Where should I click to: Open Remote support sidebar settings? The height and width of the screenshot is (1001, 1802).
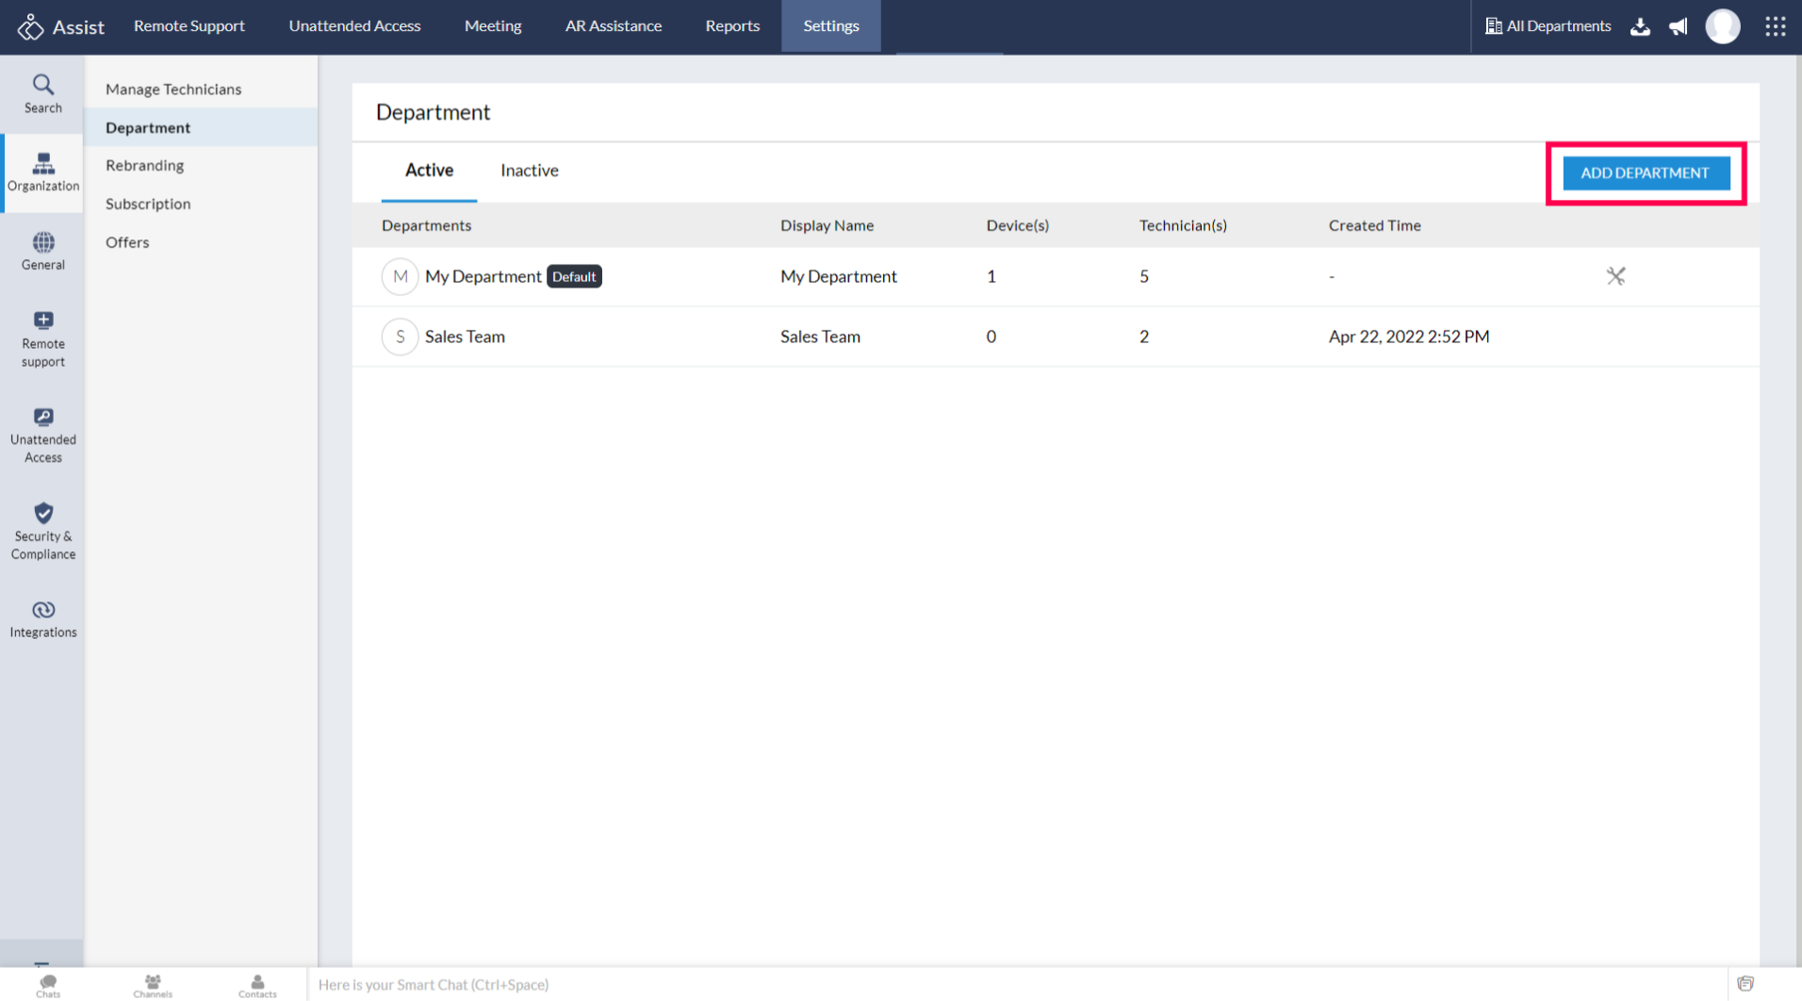click(42, 338)
